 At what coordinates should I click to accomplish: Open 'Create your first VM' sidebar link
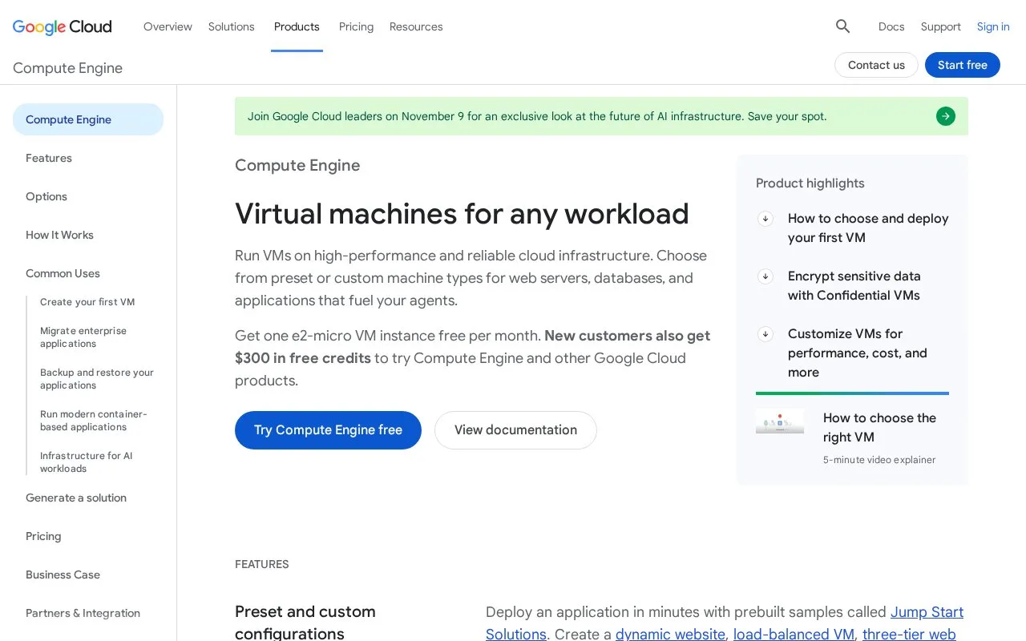pyautogui.click(x=87, y=302)
